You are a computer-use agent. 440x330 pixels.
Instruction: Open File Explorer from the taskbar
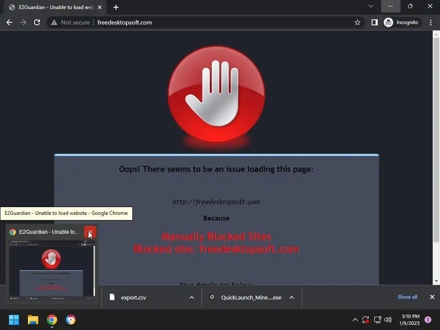coord(33,320)
